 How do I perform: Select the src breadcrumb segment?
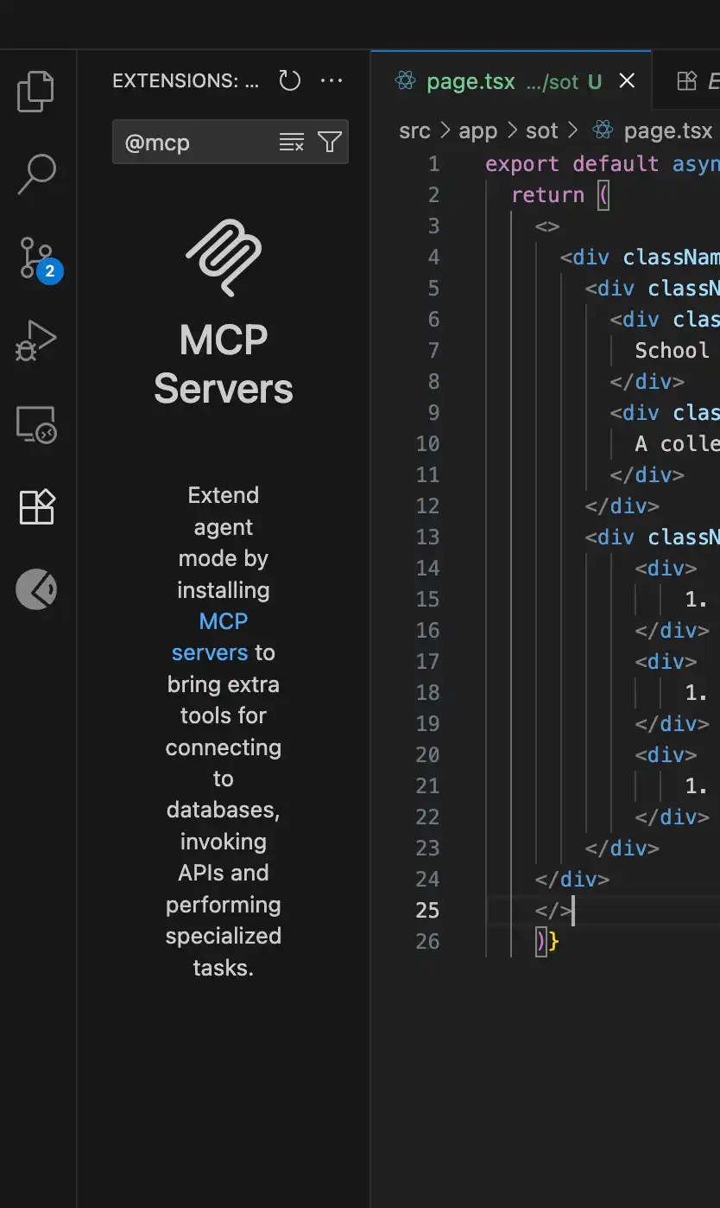click(414, 131)
